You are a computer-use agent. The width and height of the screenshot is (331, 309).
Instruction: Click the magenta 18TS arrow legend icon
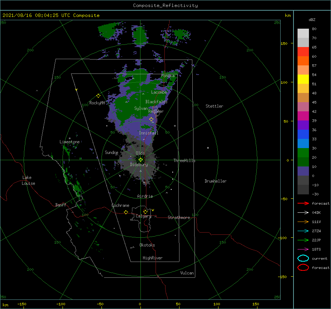303,249
